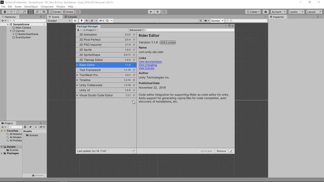Expand the Unity Collaborate package versions
The image size is (324, 182).
coord(77,85)
